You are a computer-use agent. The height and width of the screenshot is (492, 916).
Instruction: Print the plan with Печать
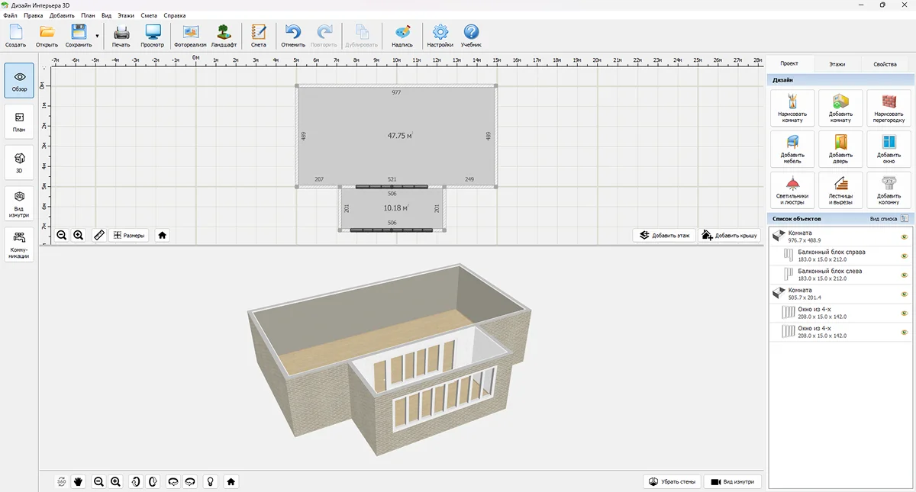click(x=121, y=35)
